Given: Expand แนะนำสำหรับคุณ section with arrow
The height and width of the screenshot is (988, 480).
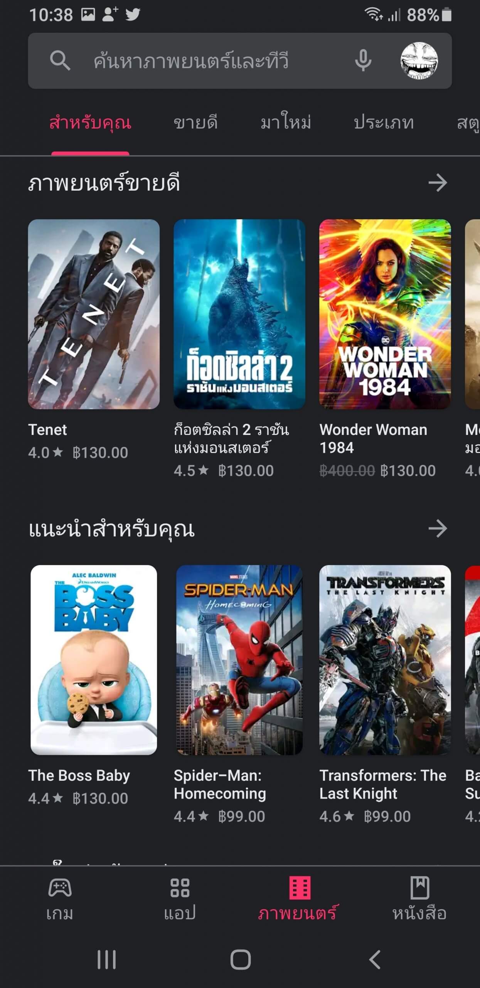Looking at the screenshot, I should (438, 528).
